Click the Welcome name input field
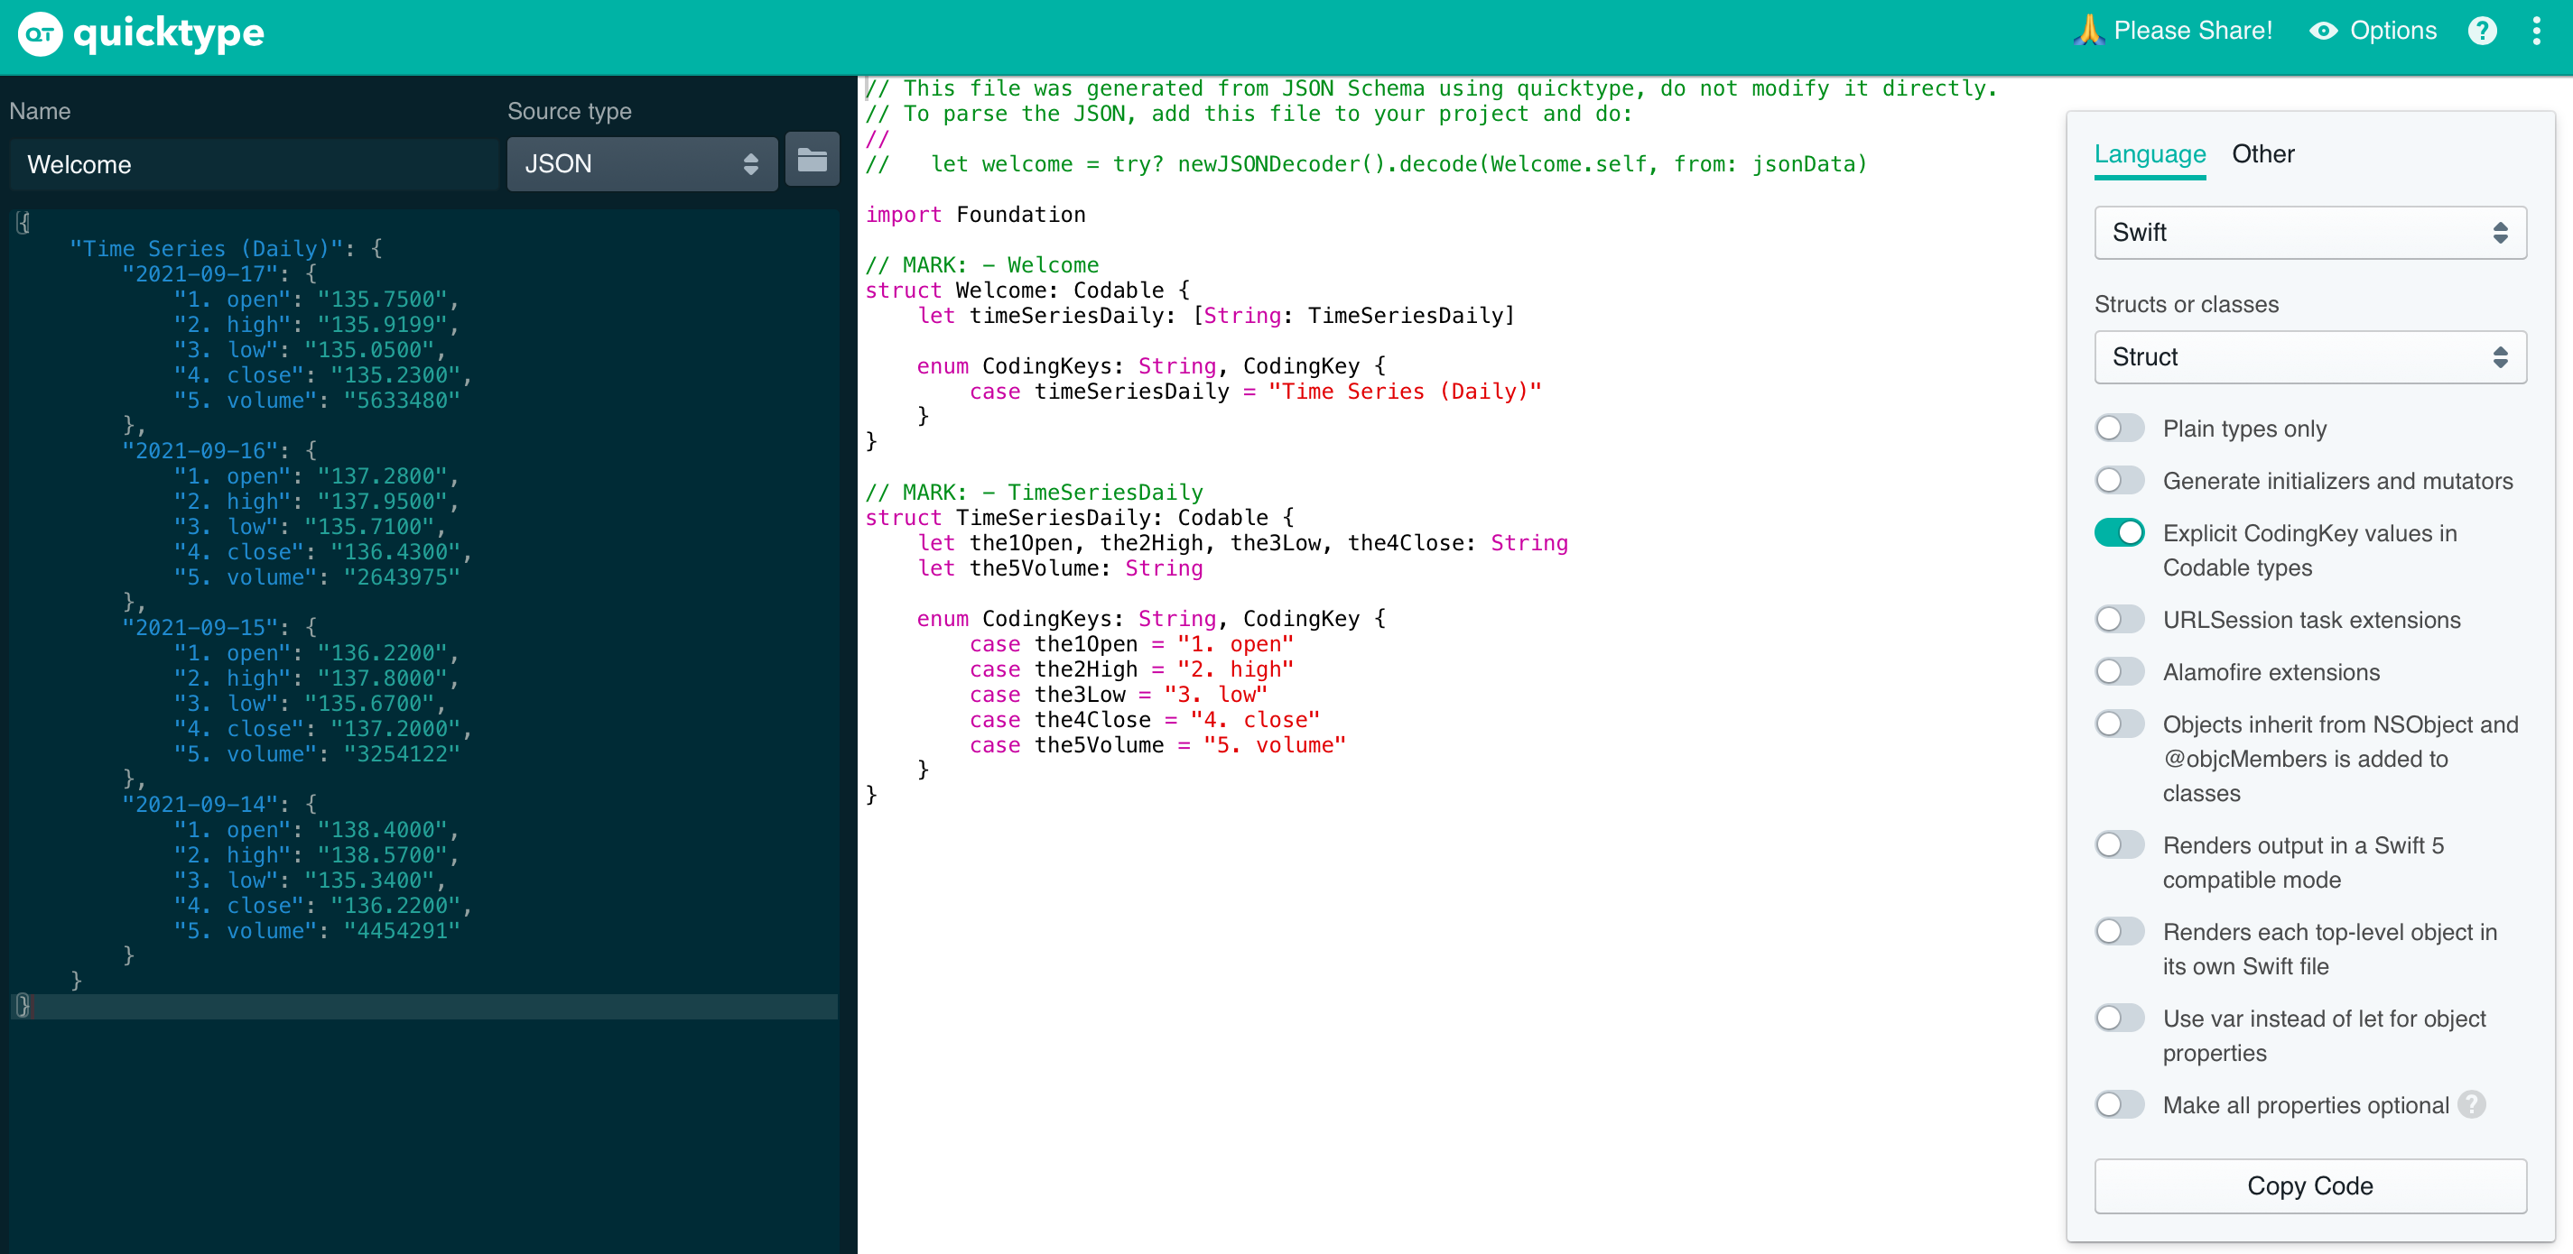The height and width of the screenshot is (1254, 2573). pyautogui.click(x=254, y=165)
